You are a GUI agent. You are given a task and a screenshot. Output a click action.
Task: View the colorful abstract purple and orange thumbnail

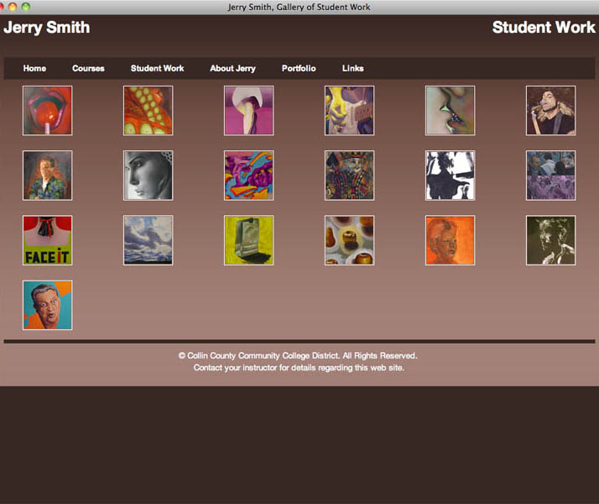click(x=248, y=176)
